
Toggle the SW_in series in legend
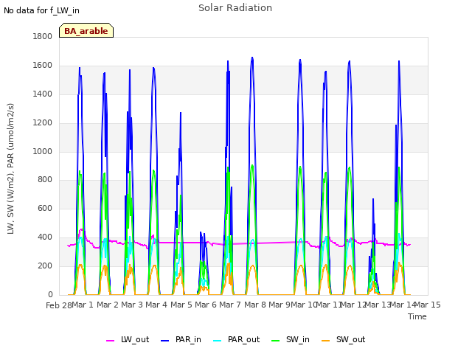click(x=290, y=339)
